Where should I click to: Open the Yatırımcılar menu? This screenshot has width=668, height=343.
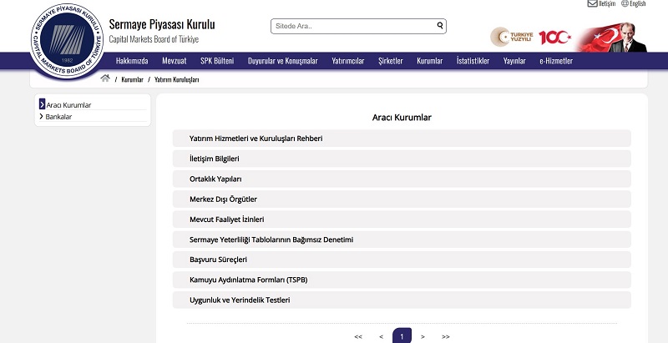click(x=348, y=61)
